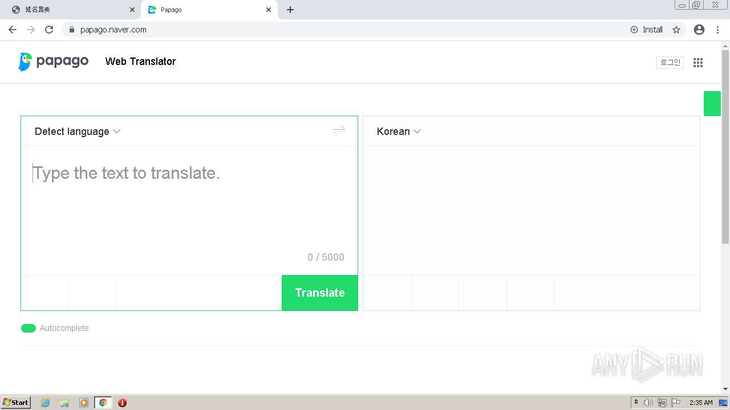The width and height of the screenshot is (730, 410).
Task: Toggle the Autocomplete switch
Action: point(29,328)
